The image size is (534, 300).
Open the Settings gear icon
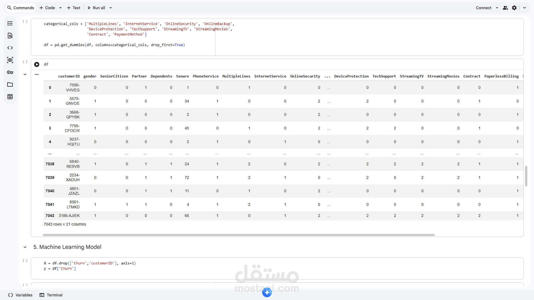pyautogui.click(x=514, y=8)
